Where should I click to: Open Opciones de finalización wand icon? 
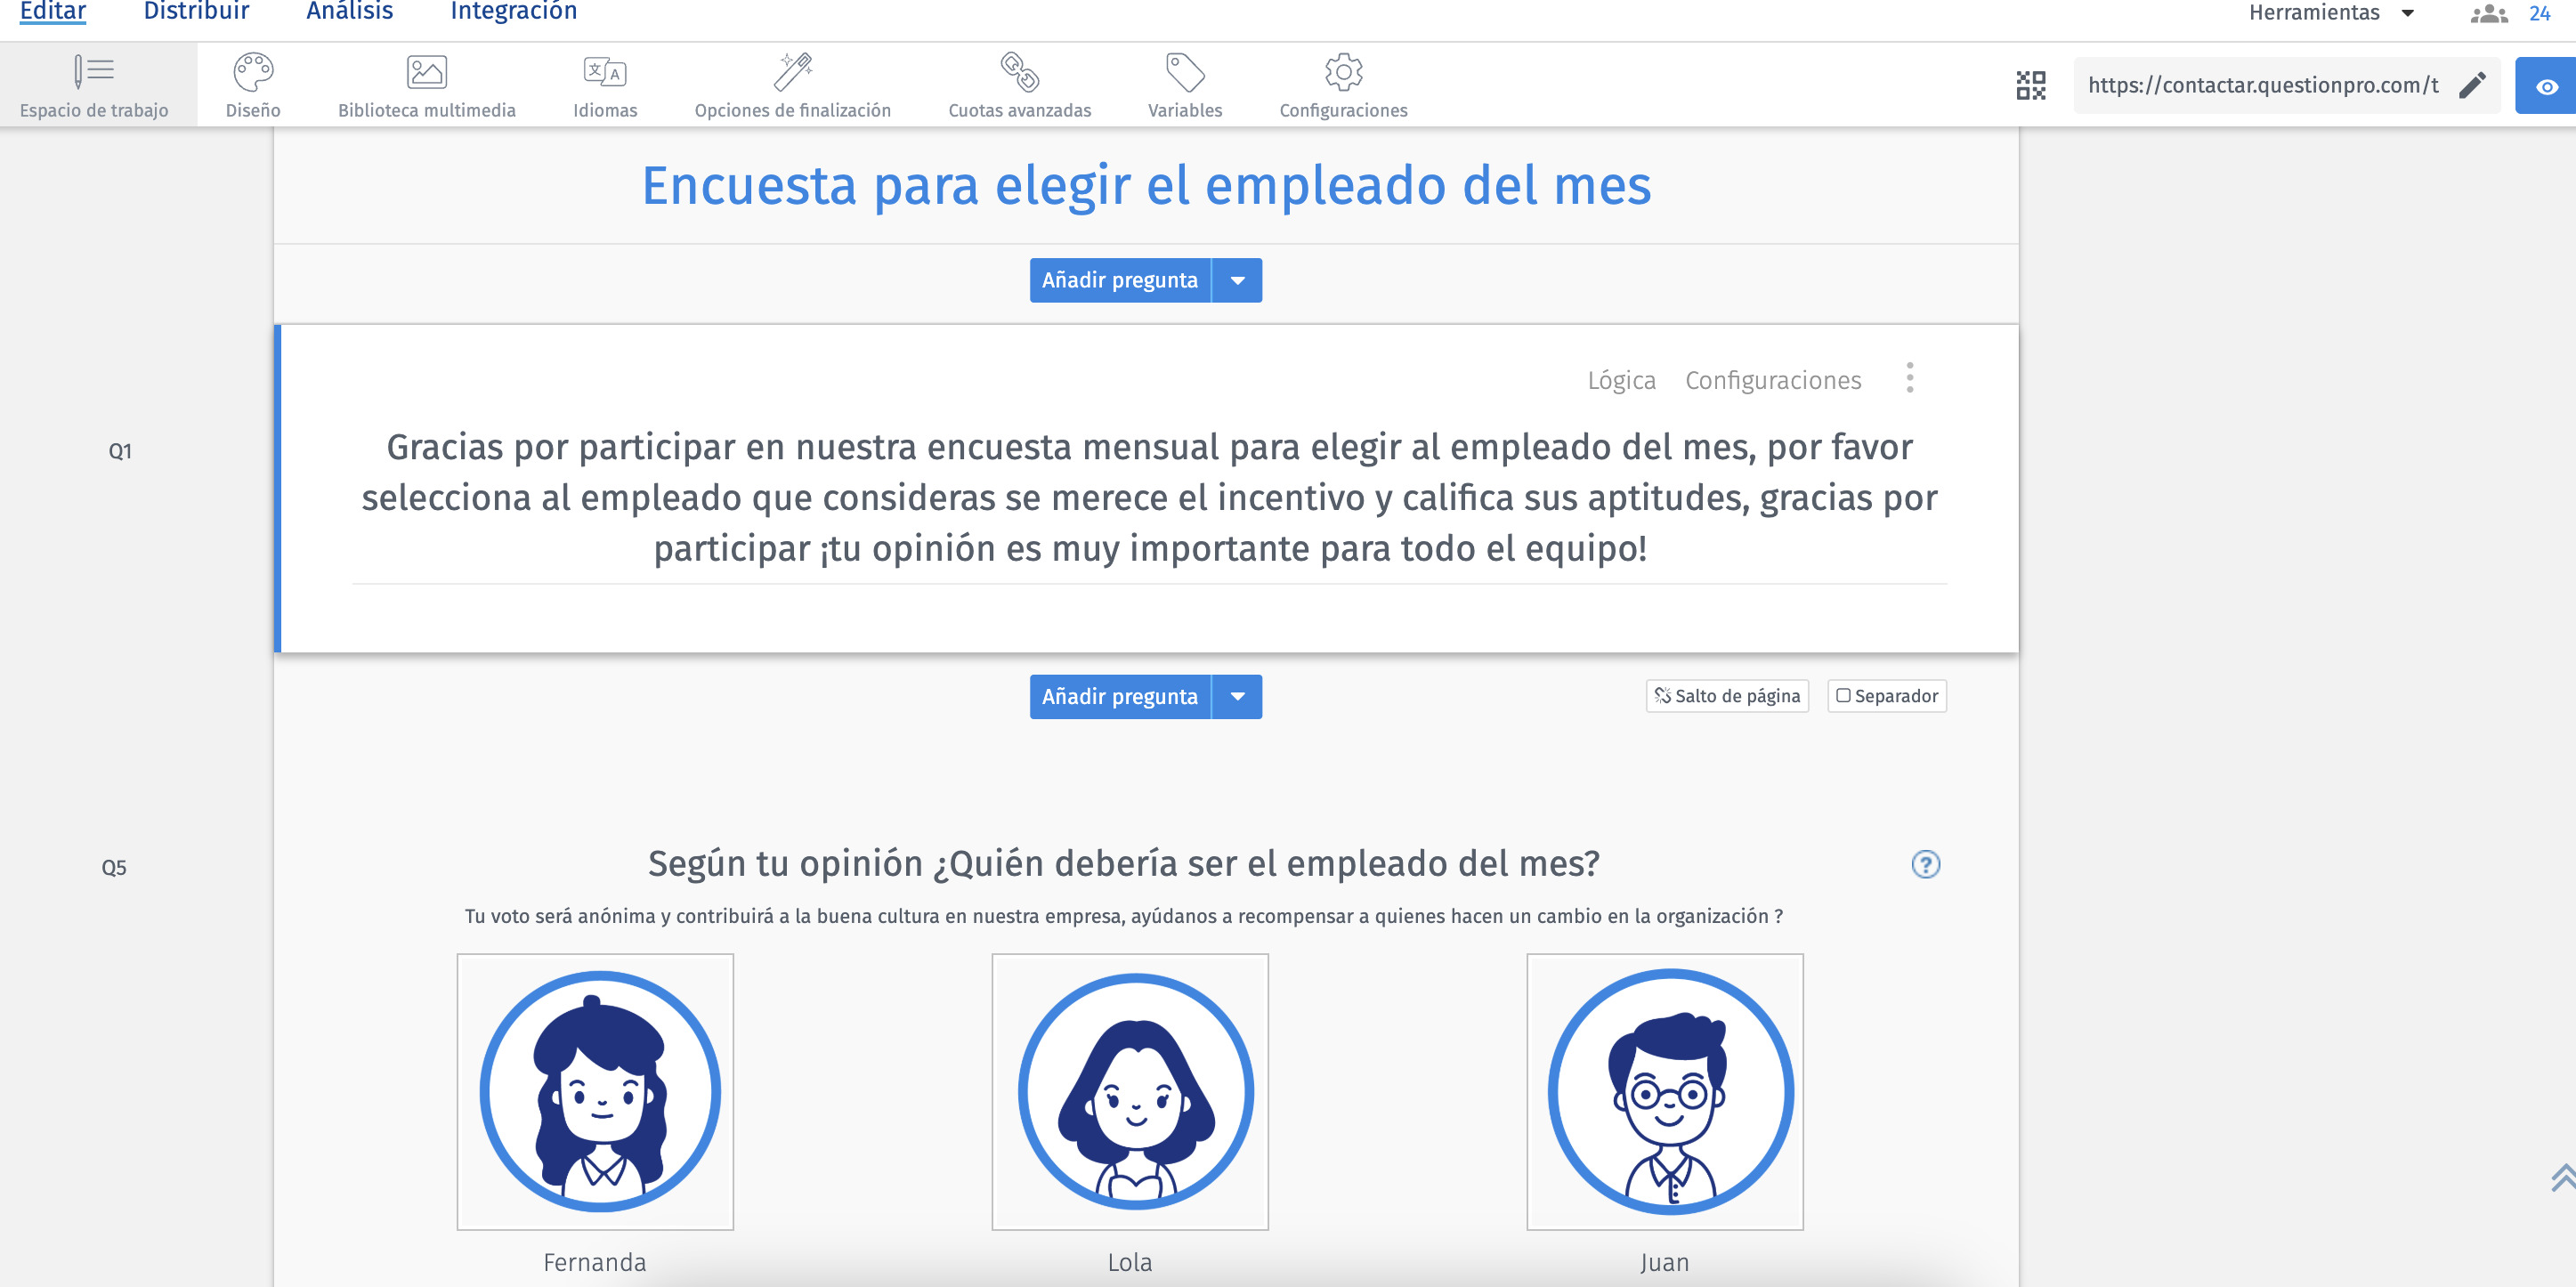(793, 73)
